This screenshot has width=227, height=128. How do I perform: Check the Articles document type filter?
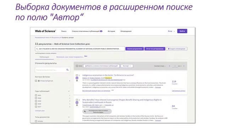[36, 121]
